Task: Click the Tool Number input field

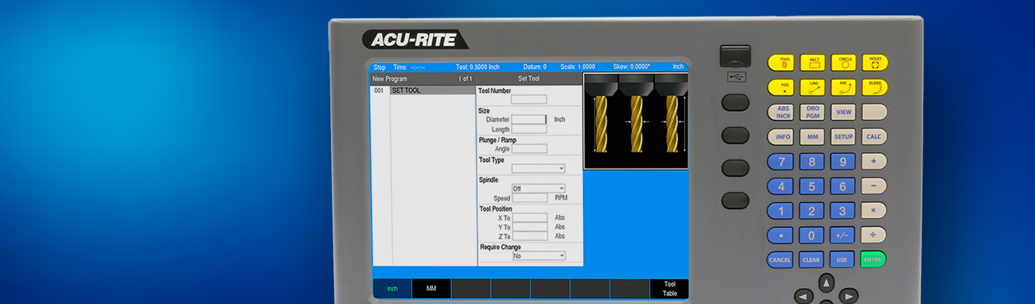Action: tap(529, 100)
